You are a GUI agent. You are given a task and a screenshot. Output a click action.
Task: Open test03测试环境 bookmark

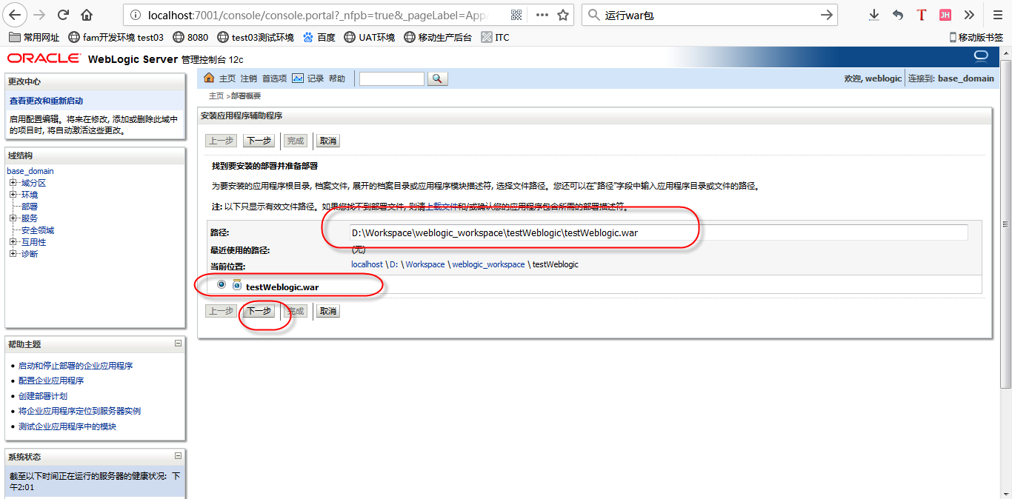click(255, 37)
